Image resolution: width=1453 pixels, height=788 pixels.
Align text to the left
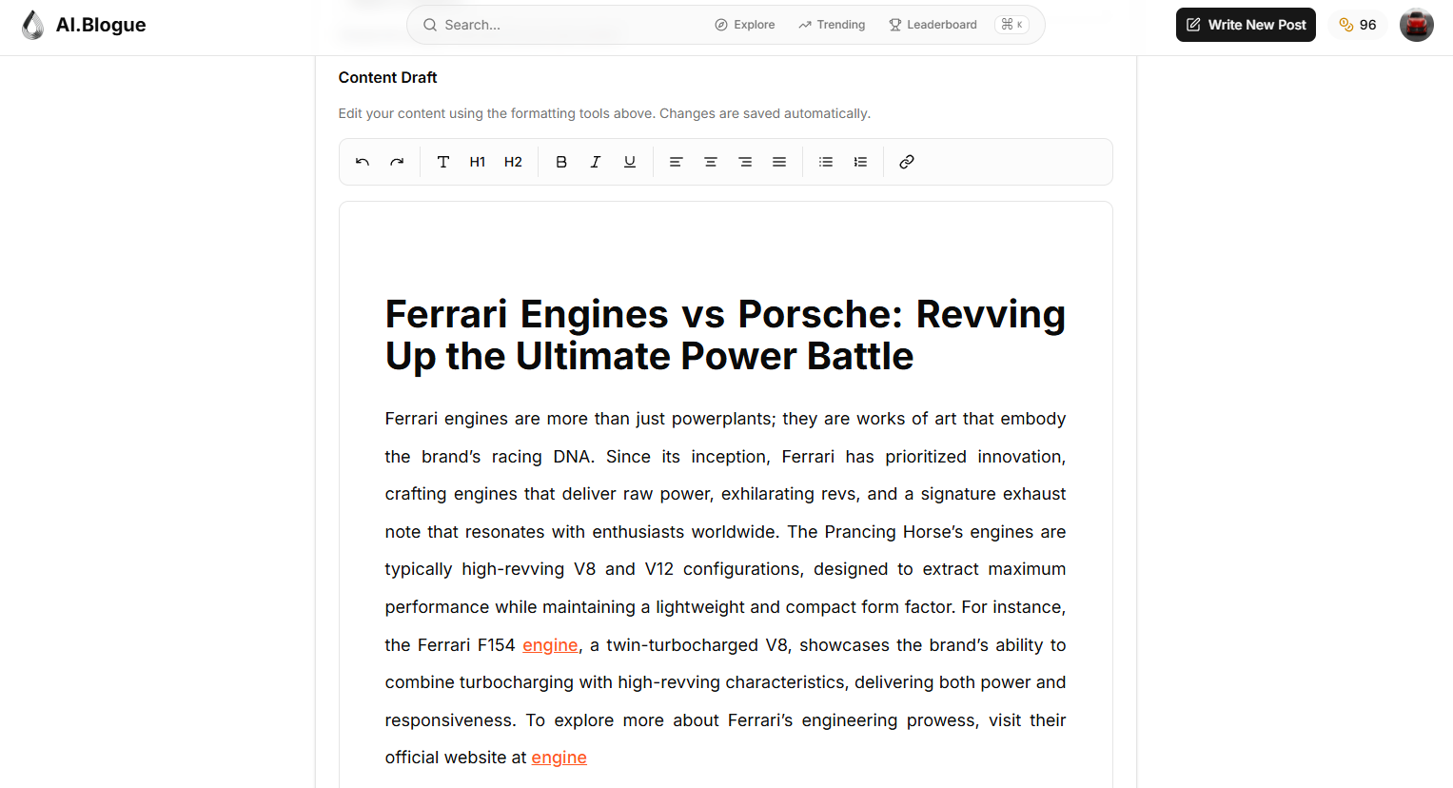point(677,162)
